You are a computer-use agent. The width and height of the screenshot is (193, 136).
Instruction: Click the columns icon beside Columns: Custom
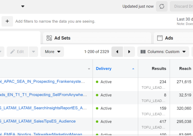pyautogui.click(x=143, y=52)
